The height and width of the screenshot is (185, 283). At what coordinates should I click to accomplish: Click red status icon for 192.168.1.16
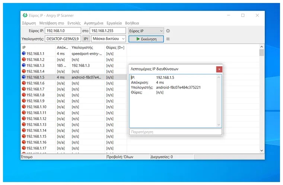[x=23, y=142]
